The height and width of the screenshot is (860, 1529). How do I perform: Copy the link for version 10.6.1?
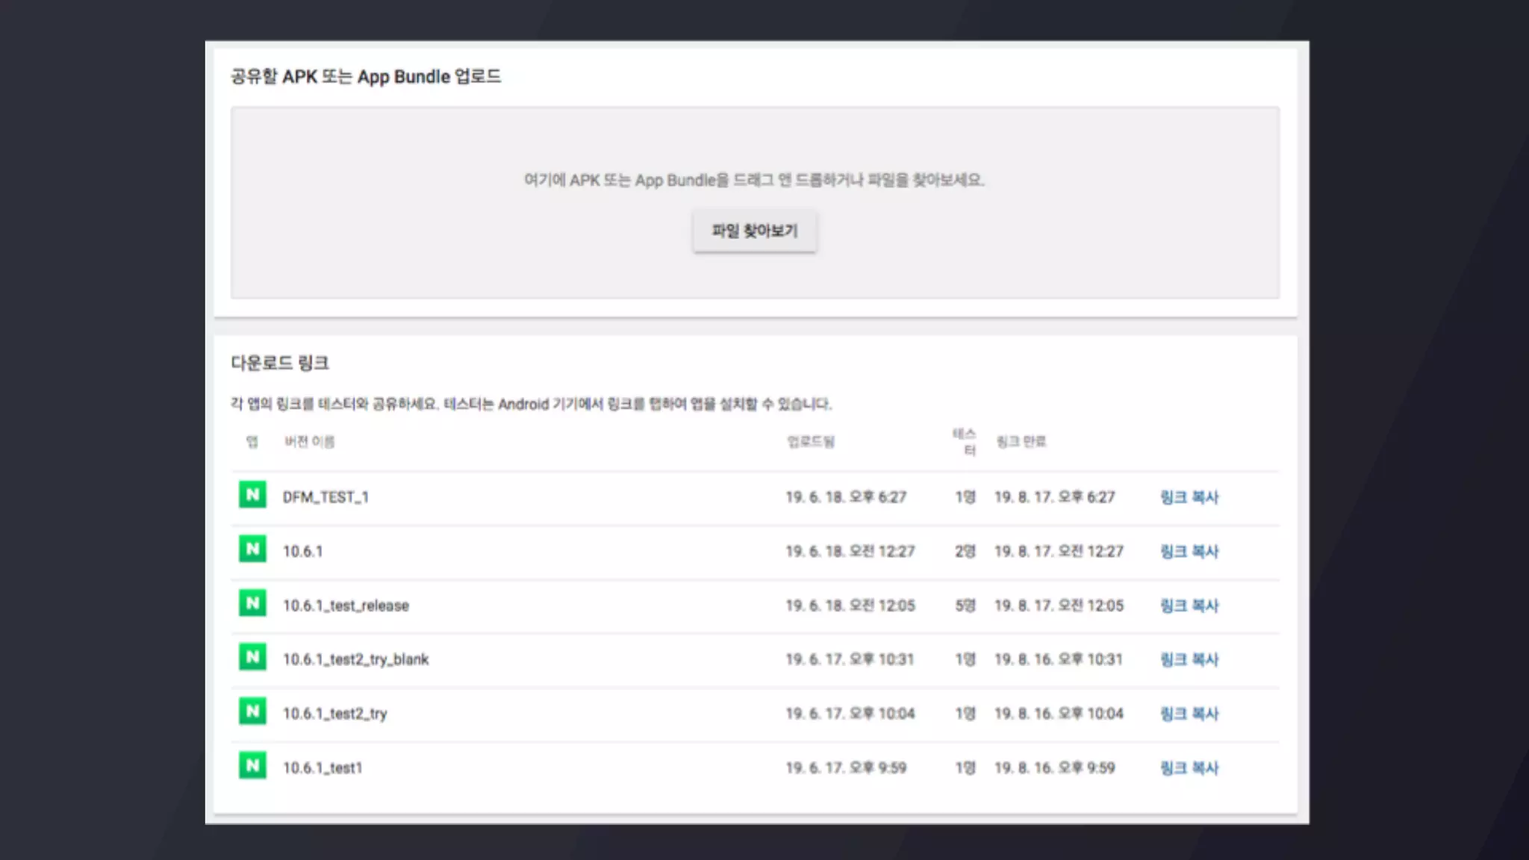1189,552
